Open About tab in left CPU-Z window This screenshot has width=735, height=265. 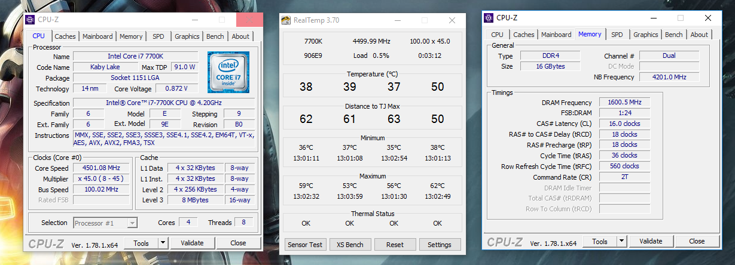[x=240, y=36]
